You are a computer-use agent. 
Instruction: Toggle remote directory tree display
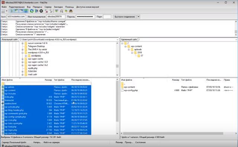pyautogui.click(x=21, y=11)
